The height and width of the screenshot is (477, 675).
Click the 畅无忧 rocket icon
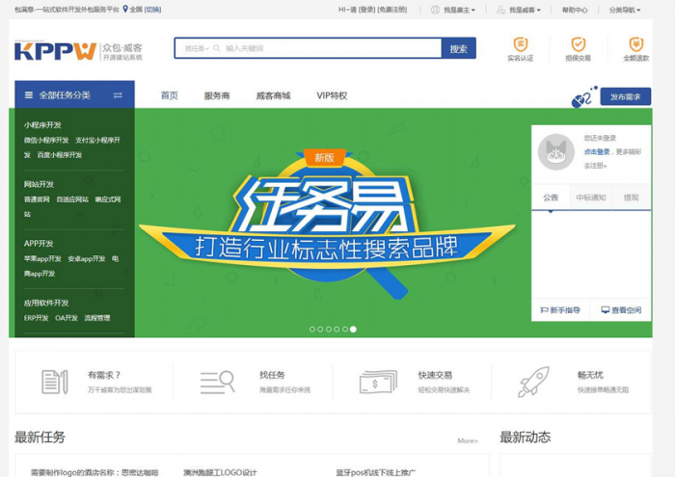pyautogui.click(x=532, y=382)
